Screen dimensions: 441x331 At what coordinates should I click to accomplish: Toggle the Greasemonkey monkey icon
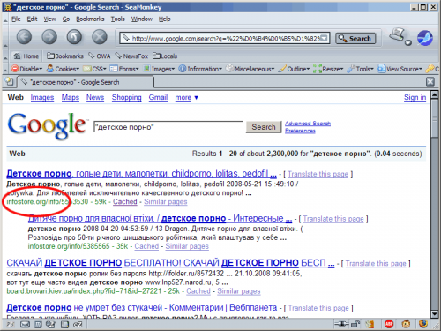click(406, 324)
